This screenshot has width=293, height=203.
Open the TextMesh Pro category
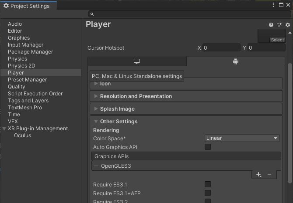pos(25,108)
